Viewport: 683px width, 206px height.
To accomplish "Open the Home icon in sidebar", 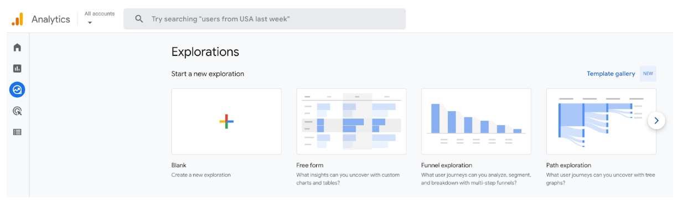I will [x=17, y=48].
